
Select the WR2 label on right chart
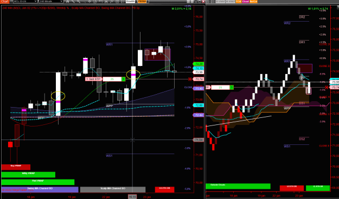tap(287, 23)
